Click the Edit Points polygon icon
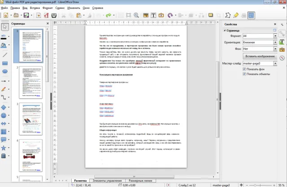The height and width of the screenshot is (187, 287). point(228,15)
